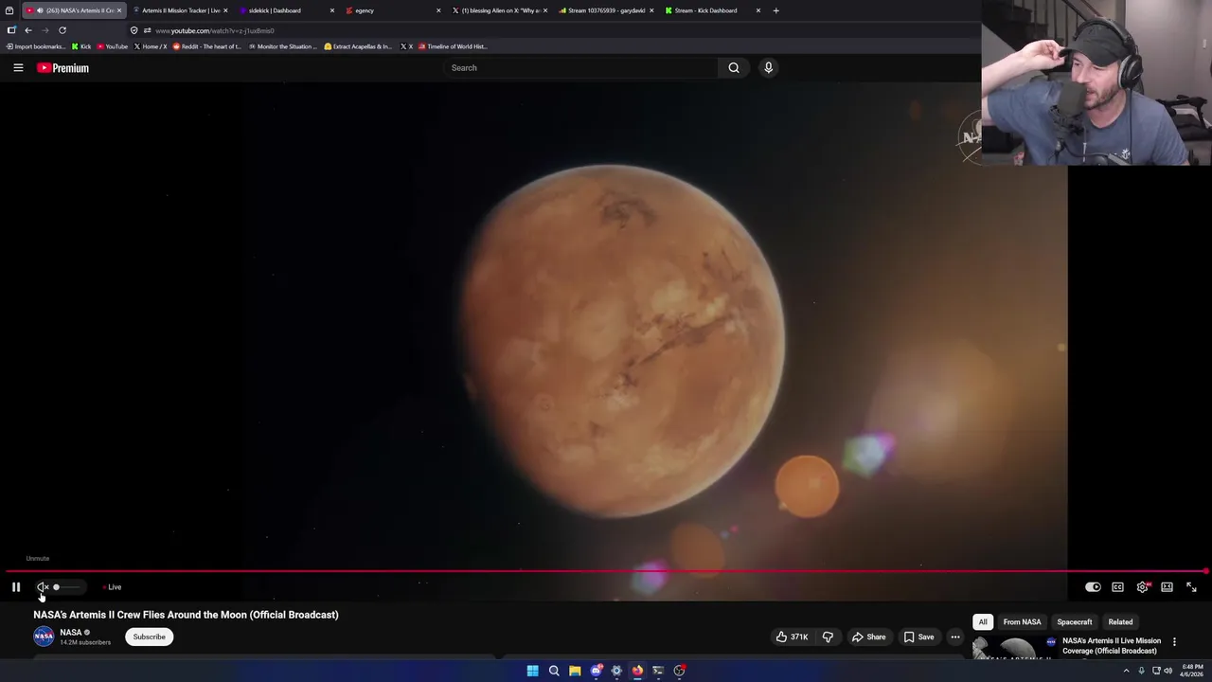Open more actions ellipsis beside Save
1212x682 pixels.
click(x=955, y=637)
